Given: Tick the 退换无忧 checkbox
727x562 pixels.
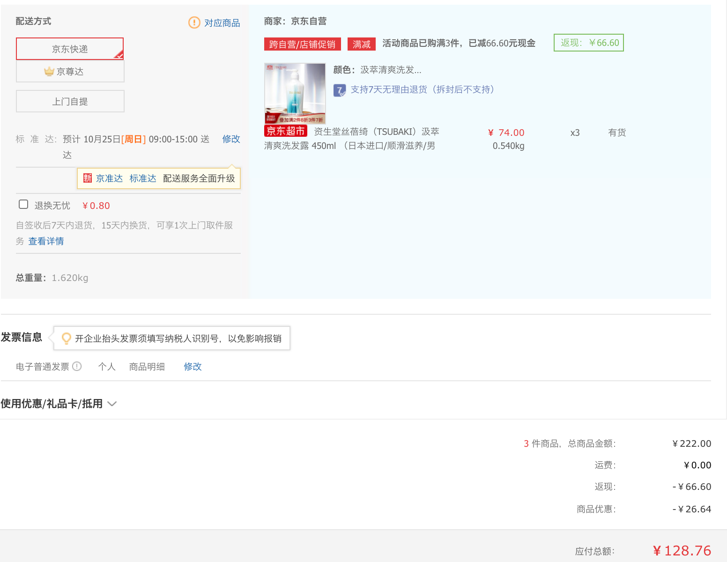Looking at the screenshot, I should pyautogui.click(x=23, y=204).
